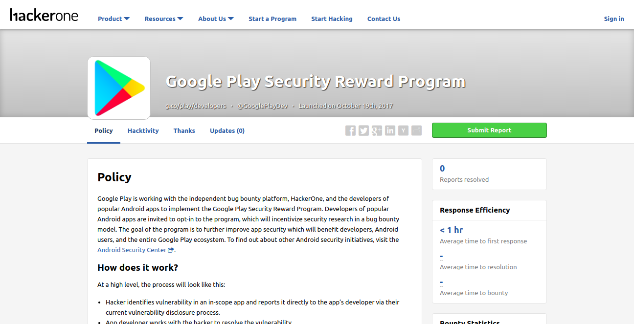Share the program on LinkedIn
Image resolution: width=634 pixels, height=324 pixels.
tap(390, 130)
